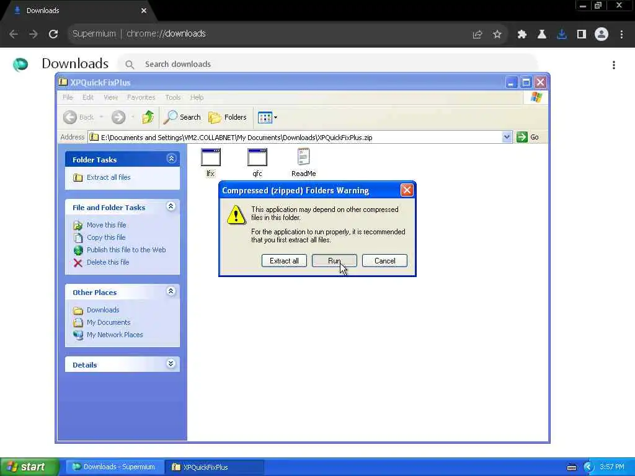This screenshot has width=635, height=476.
Task: Click the Windows Start button
Action: (x=29, y=467)
